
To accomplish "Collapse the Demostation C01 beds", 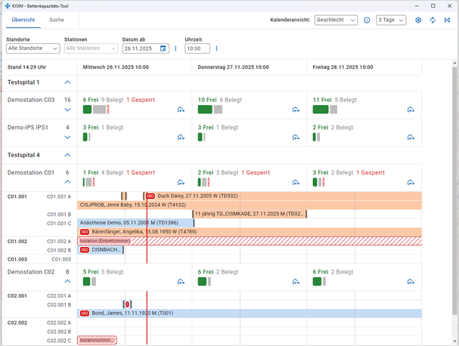I will point(67,183).
